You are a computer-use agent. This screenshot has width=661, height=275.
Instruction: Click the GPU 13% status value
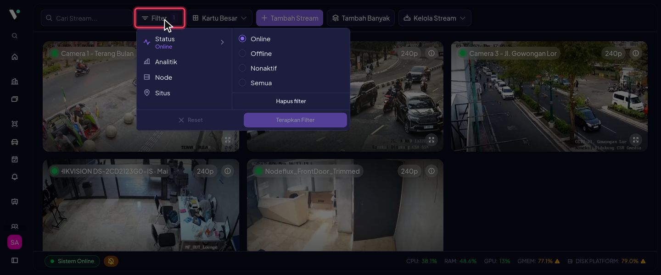(504, 261)
